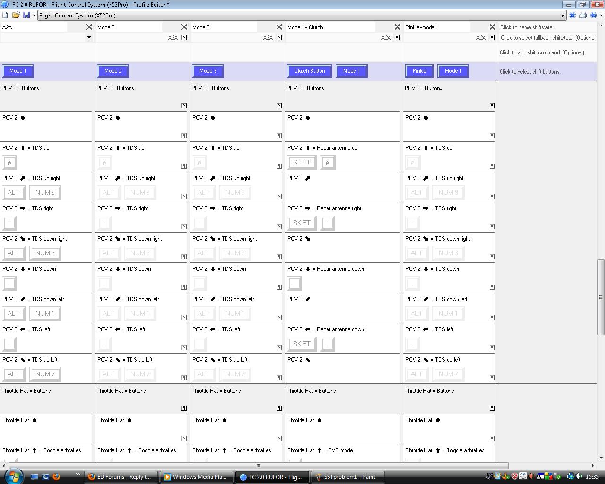This screenshot has width=605, height=484.
Task: Click the Mode 2 shift button
Action: coord(113,71)
